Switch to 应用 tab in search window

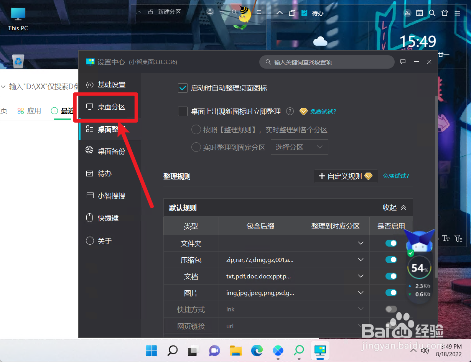click(x=29, y=111)
